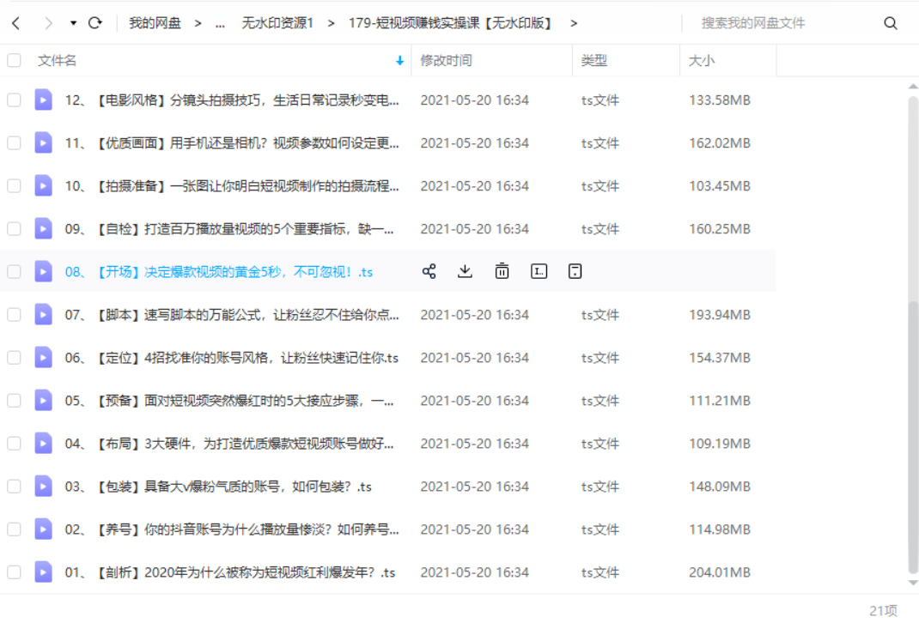Toggle sort direction arrow beside 文件名

[x=399, y=60]
